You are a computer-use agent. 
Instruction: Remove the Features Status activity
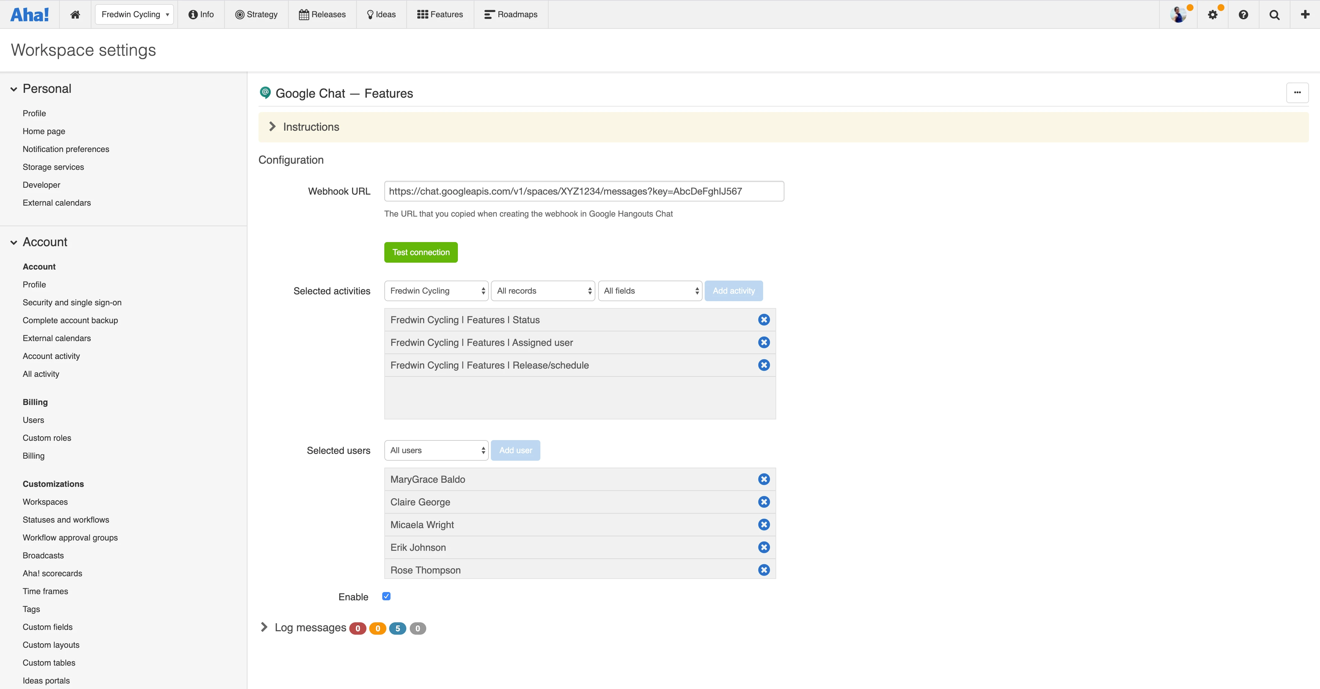pos(763,319)
